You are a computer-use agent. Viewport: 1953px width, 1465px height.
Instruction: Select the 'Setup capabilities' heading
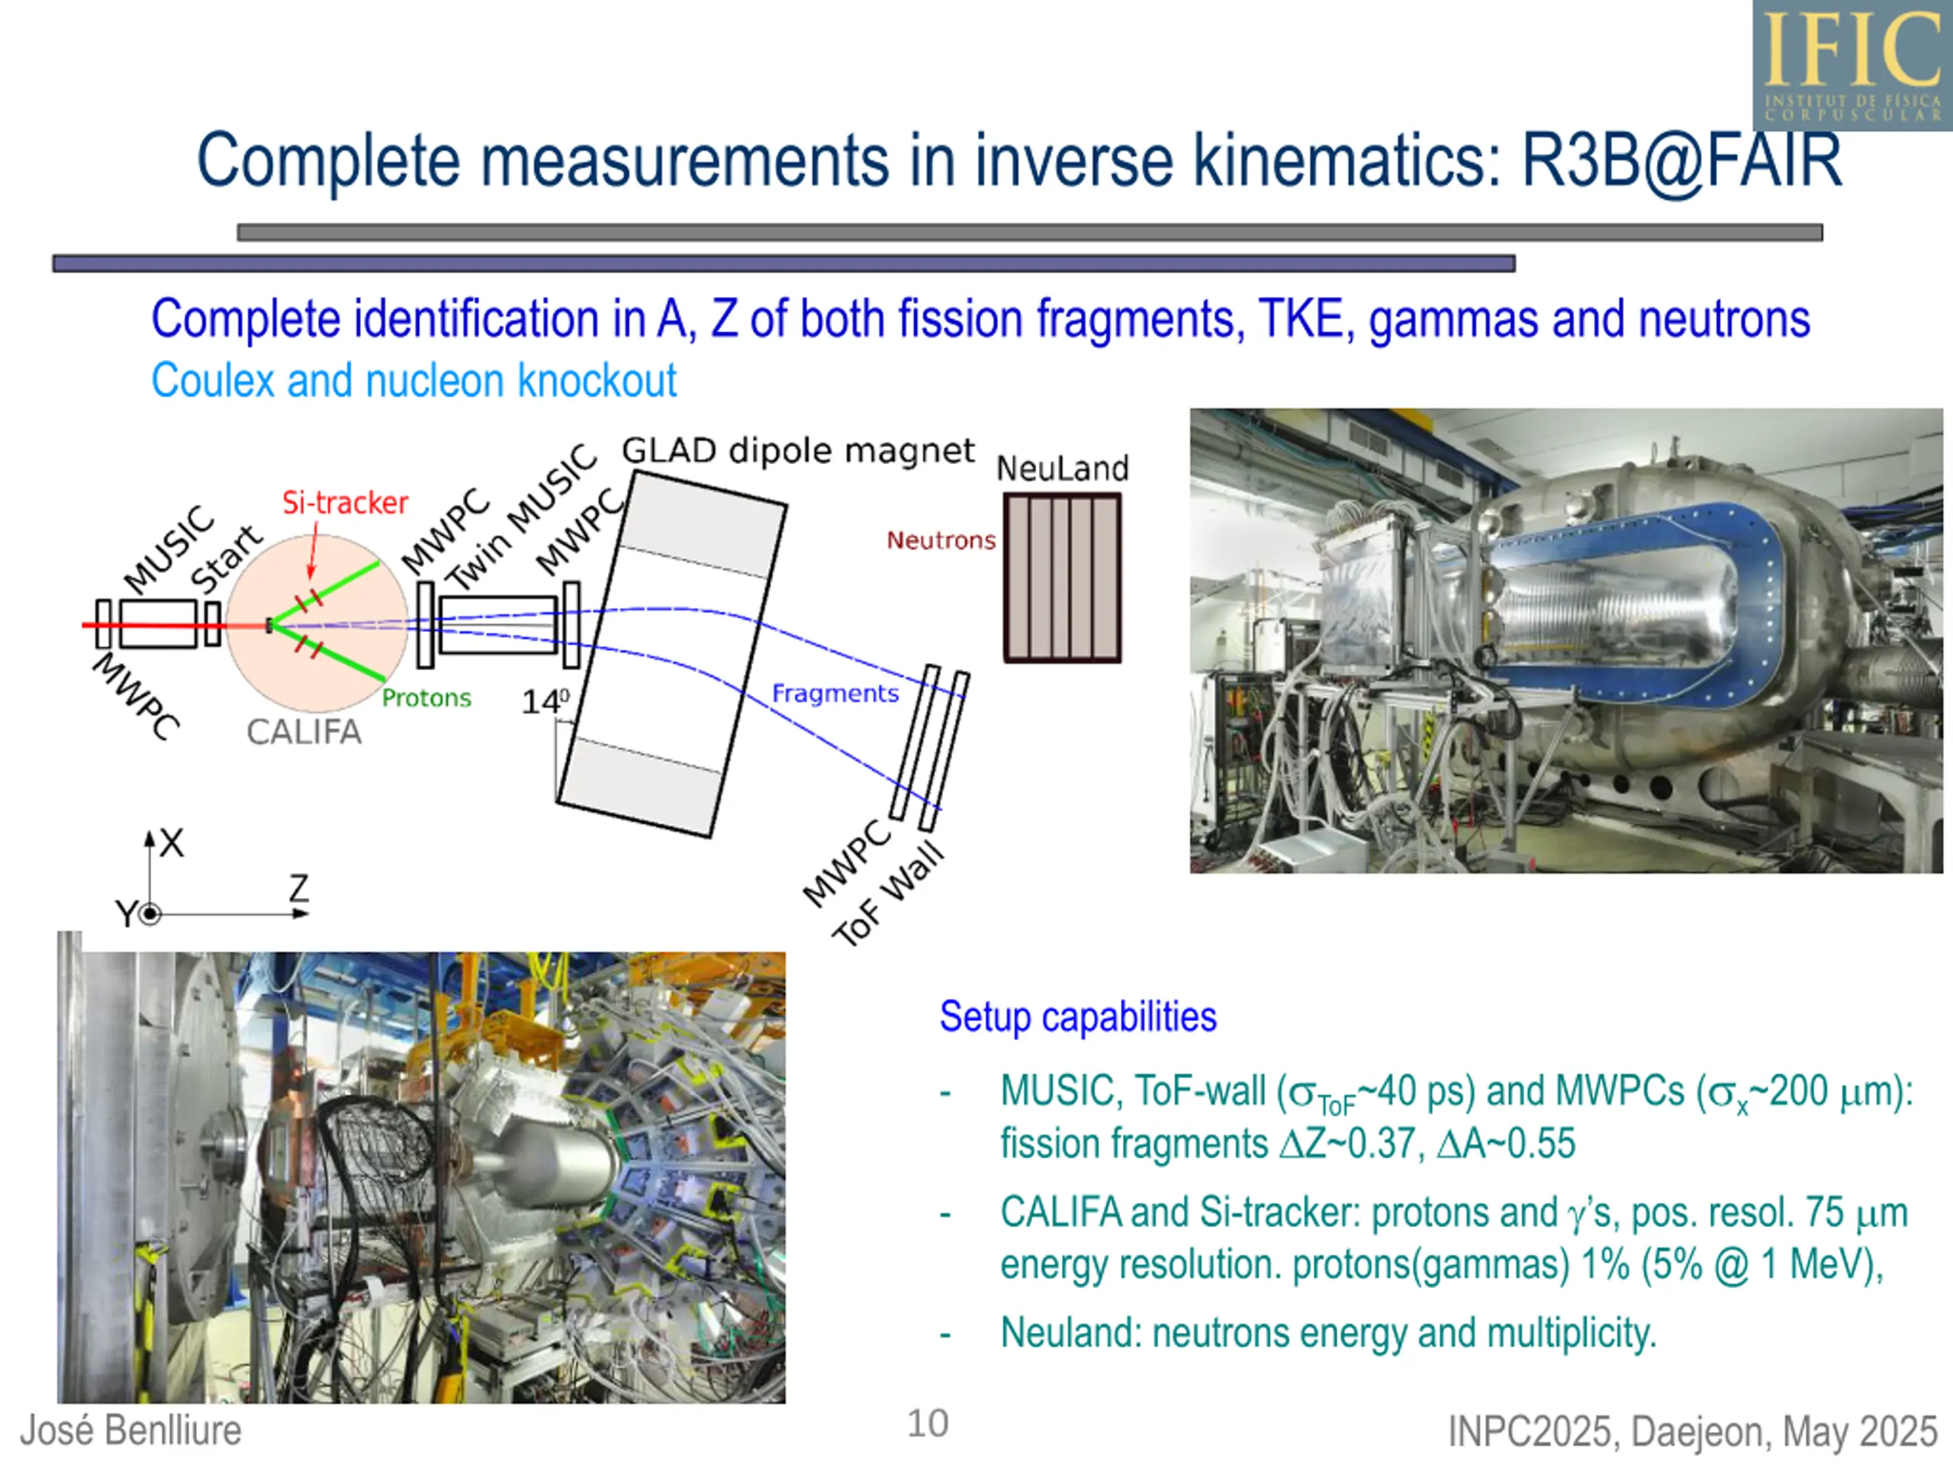tap(1078, 1016)
